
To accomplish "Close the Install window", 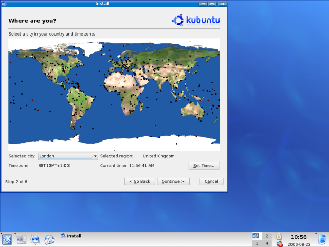I will [x=222, y=4].
